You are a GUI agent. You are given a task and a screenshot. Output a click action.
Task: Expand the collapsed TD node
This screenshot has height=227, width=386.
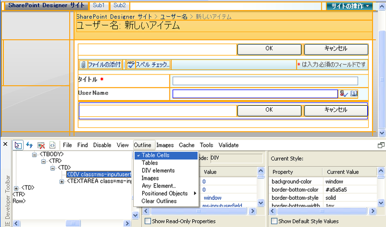[16, 188]
